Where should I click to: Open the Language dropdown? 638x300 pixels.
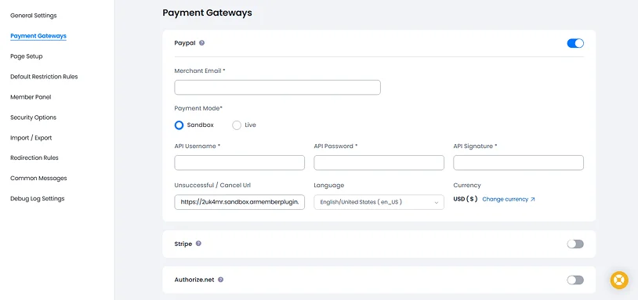click(379, 202)
